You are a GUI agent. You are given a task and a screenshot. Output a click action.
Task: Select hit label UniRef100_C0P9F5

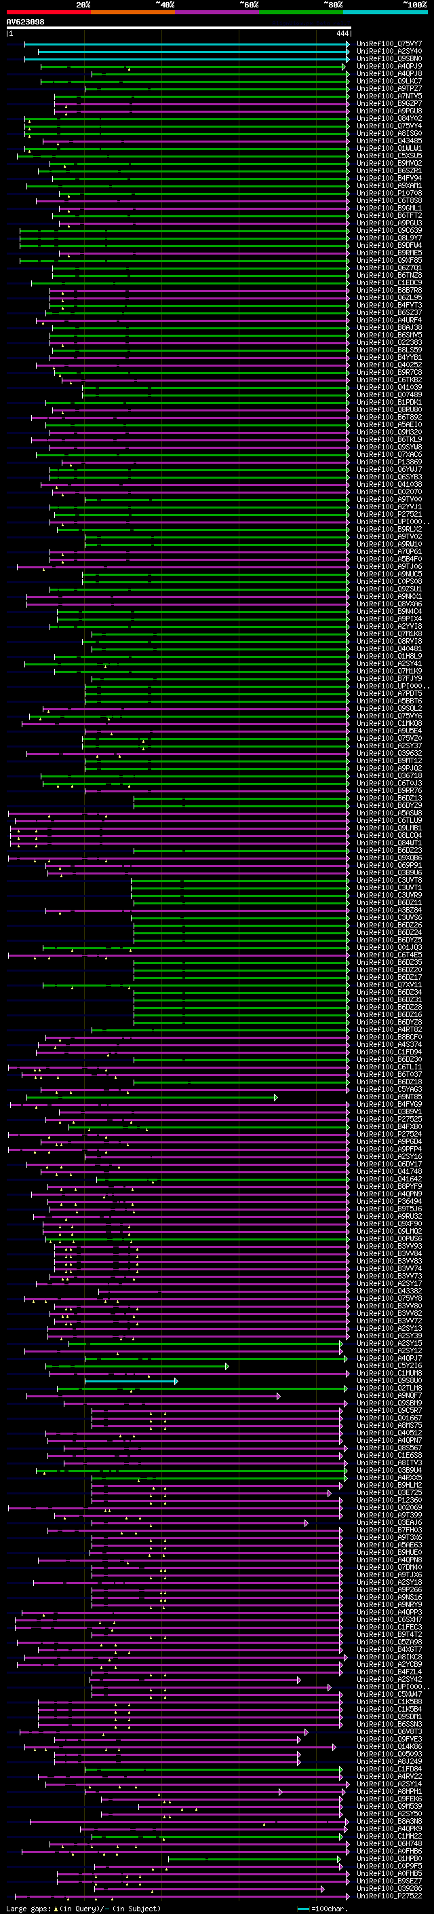click(389, 1866)
